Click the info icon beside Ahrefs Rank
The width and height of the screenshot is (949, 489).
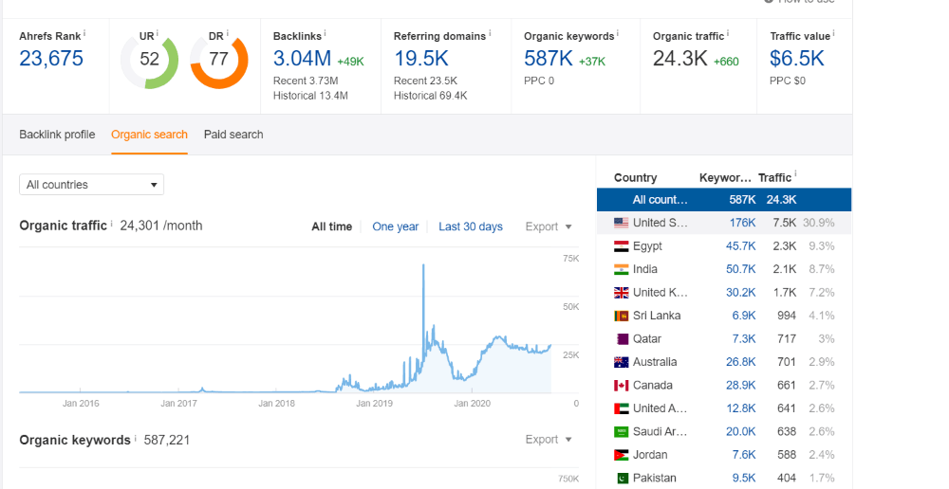point(84,33)
